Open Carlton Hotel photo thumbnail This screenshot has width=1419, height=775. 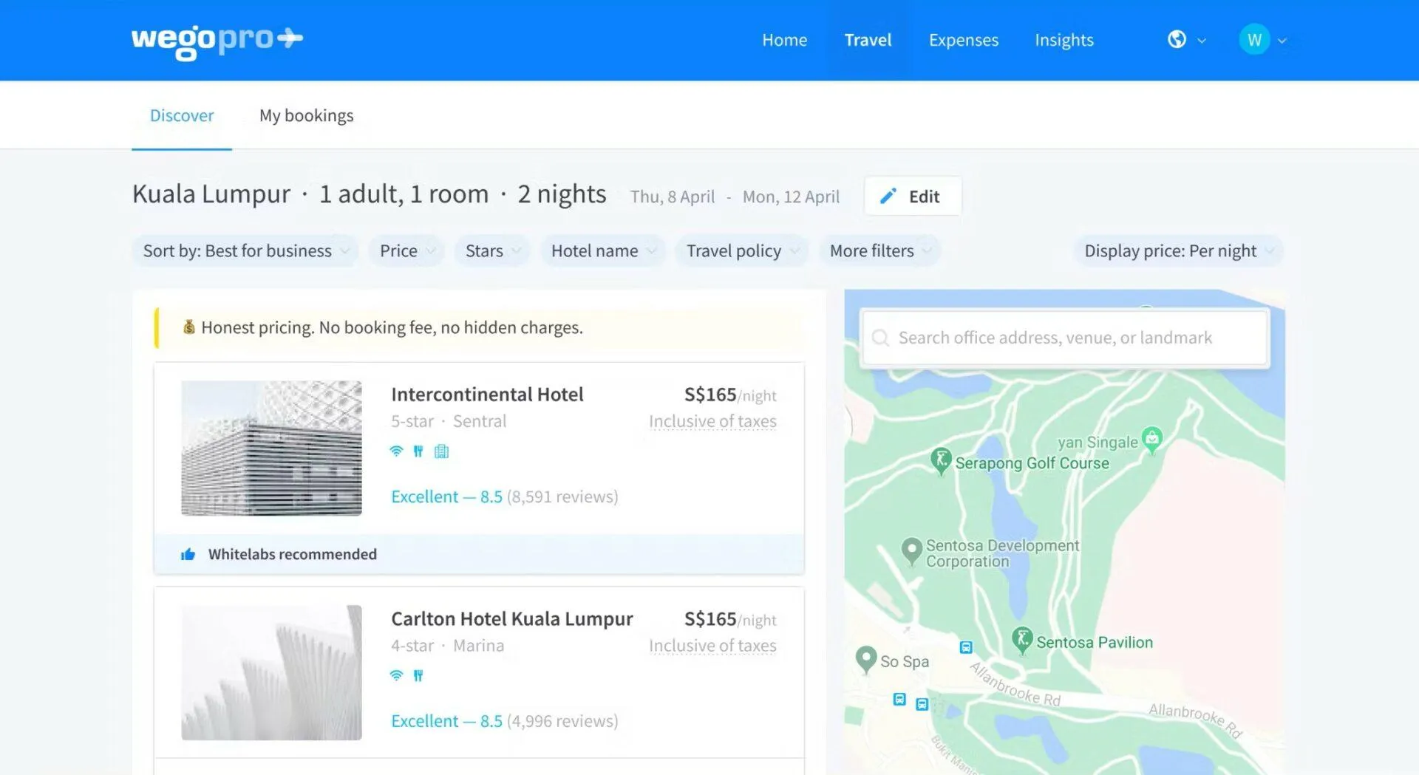click(271, 672)
